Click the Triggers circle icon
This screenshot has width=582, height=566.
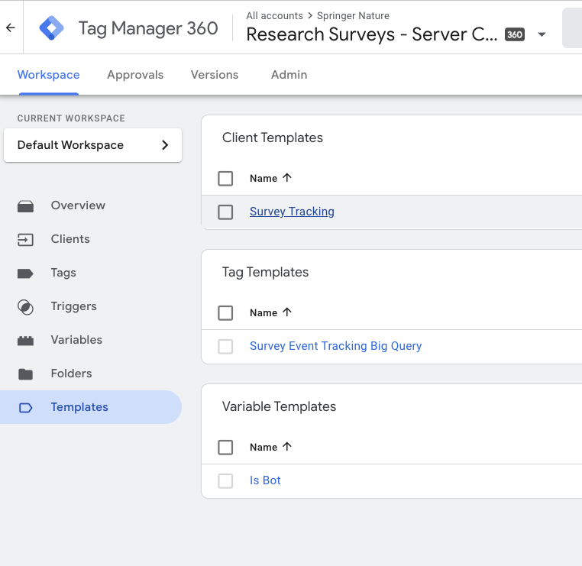(25, 307)
